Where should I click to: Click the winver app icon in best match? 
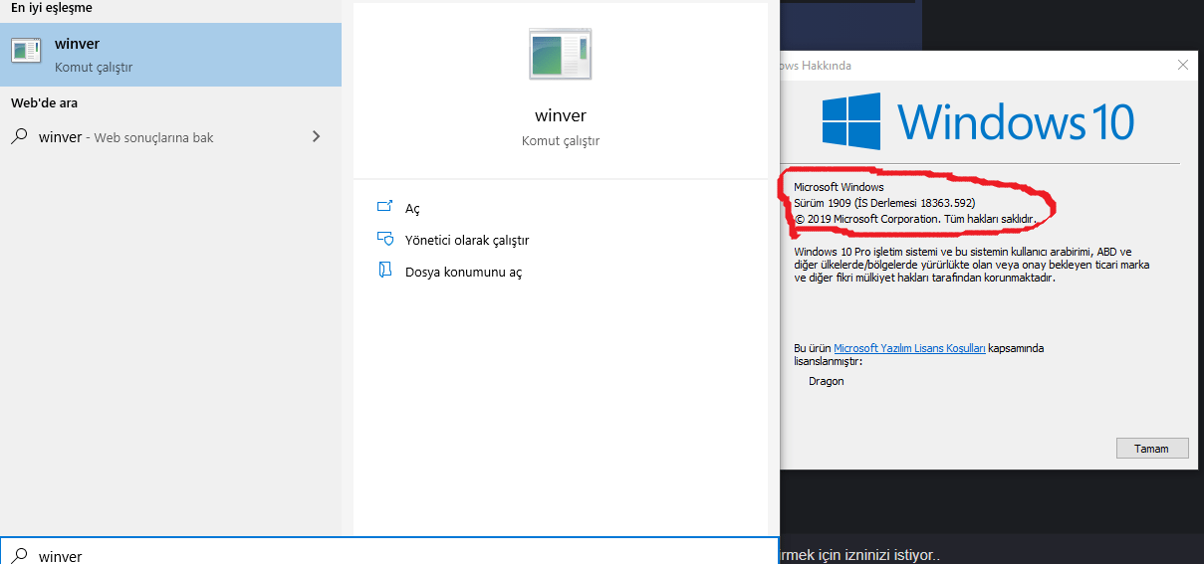26,53
